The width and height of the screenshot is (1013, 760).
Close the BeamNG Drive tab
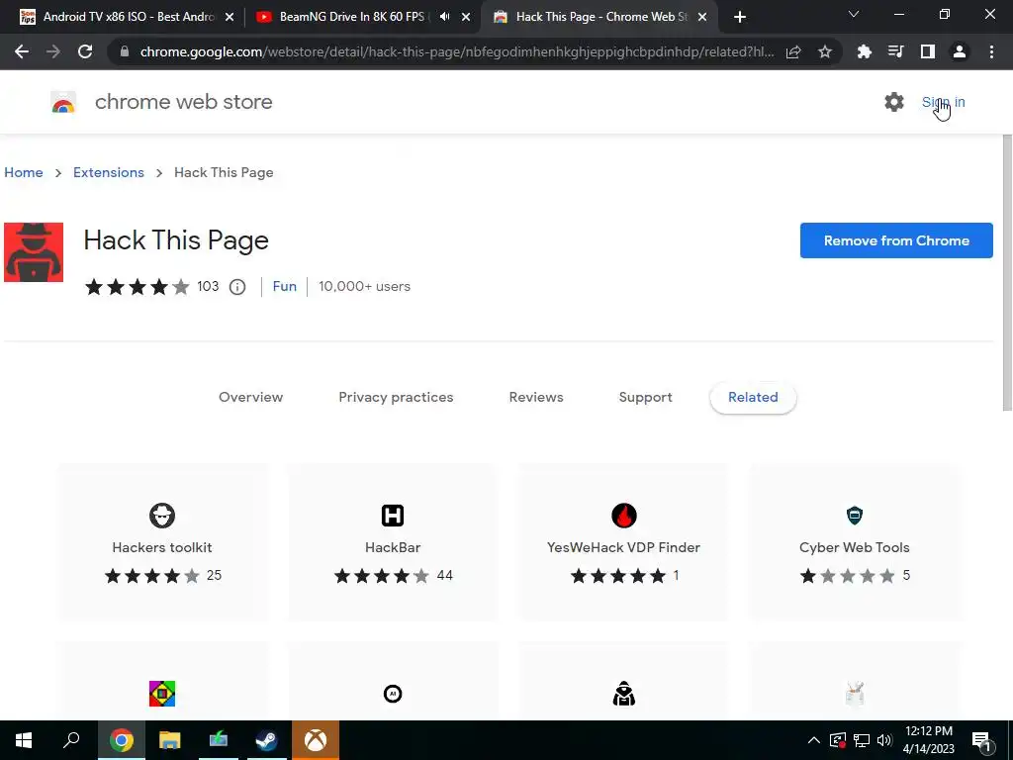coord(466,18)
